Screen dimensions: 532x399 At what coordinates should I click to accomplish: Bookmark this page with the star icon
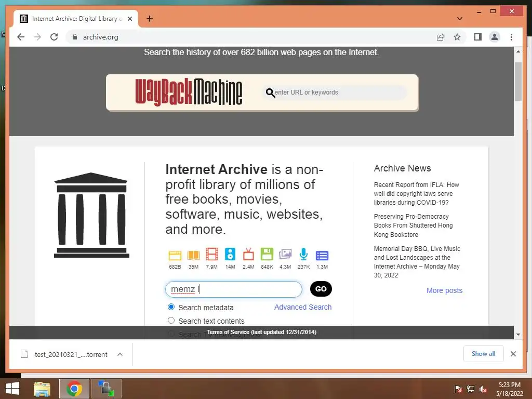[457, 37]
